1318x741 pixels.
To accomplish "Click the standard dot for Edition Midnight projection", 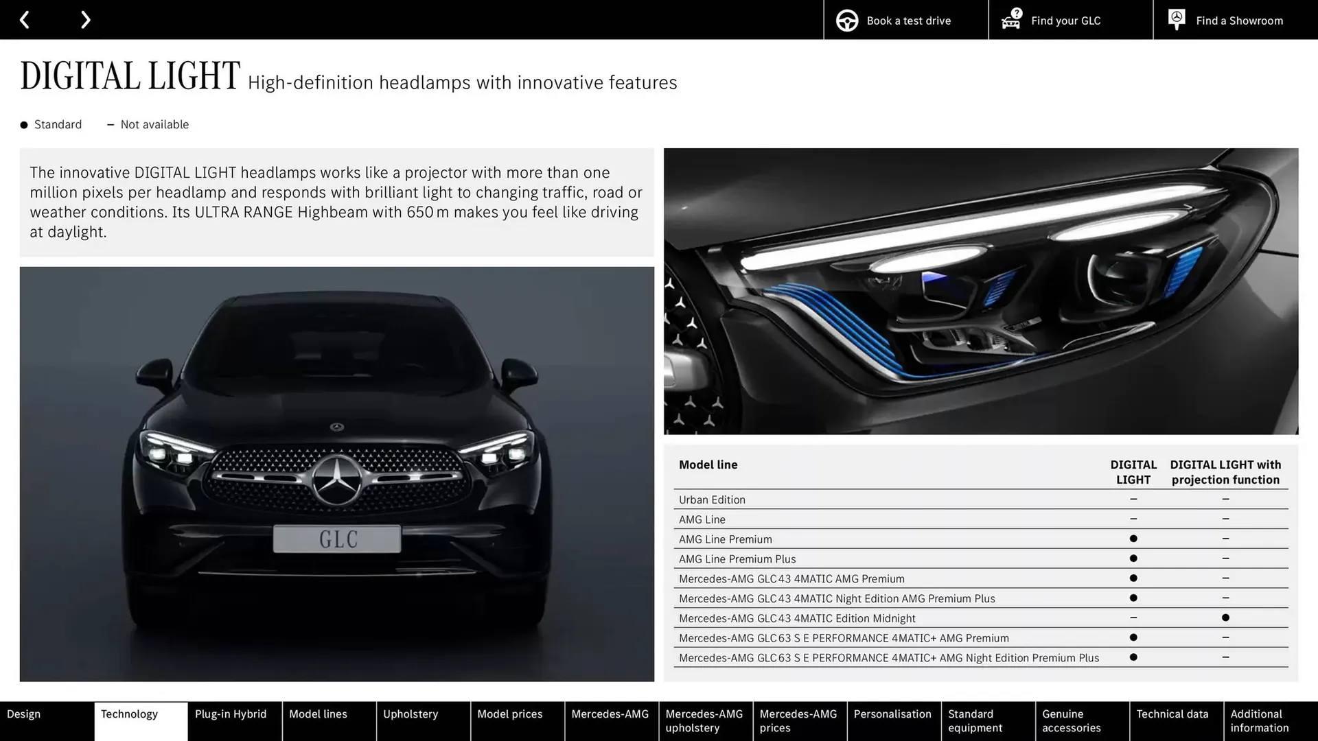I will click(x=1225, y=618).
